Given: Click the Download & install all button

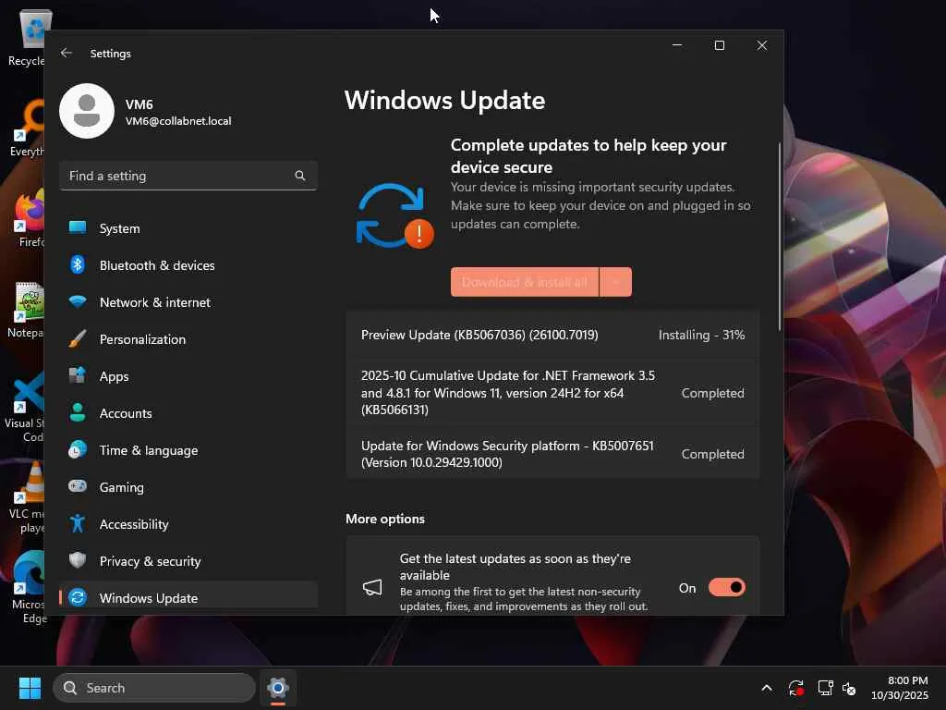Looking at the screenshot, I should click(x=525, y=282).
